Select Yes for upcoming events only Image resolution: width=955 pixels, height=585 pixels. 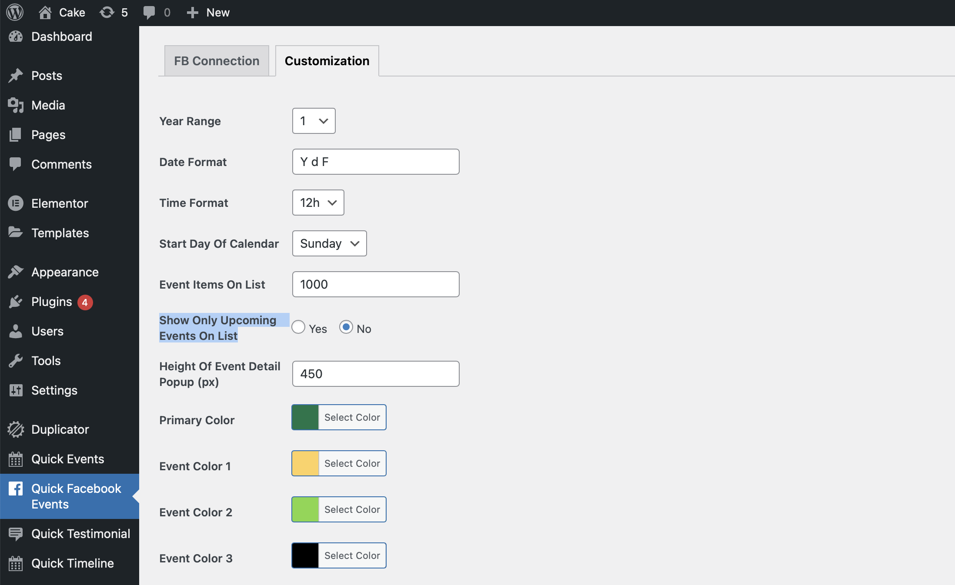tap(298, 327)
